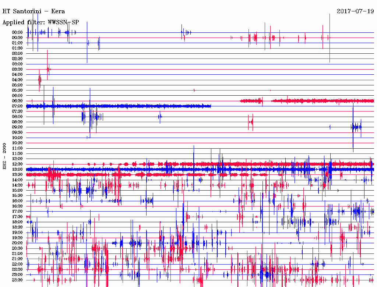Select the 17:00 time label
This screenshot has width=377, height=287.
pyautogui.click(x=17, y=211)
